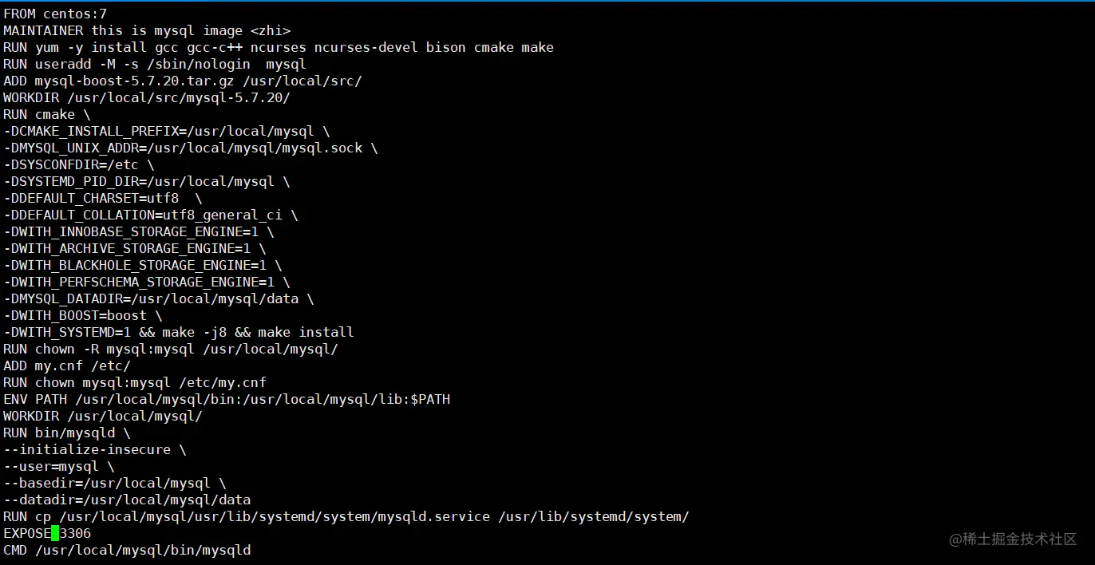The height and width of the screenshot is (565, 1095).
Task: Click the yum -y install gcc line
Action: (279, 48)
